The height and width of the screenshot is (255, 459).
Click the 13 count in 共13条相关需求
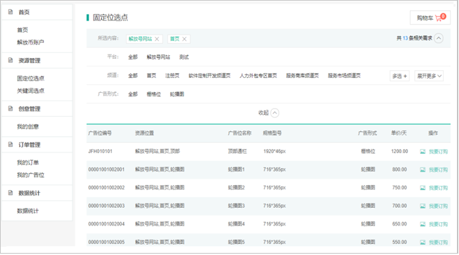(405, 38)
